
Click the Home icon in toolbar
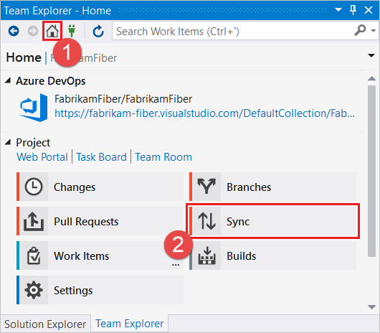[x=52, y=31]
